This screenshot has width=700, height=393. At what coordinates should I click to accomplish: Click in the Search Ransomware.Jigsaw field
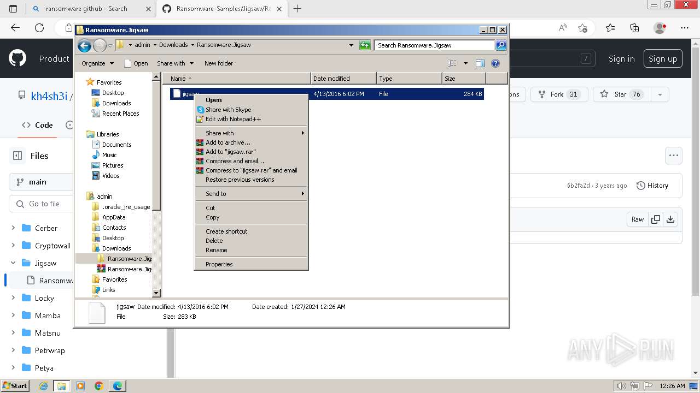click(435, 45)
